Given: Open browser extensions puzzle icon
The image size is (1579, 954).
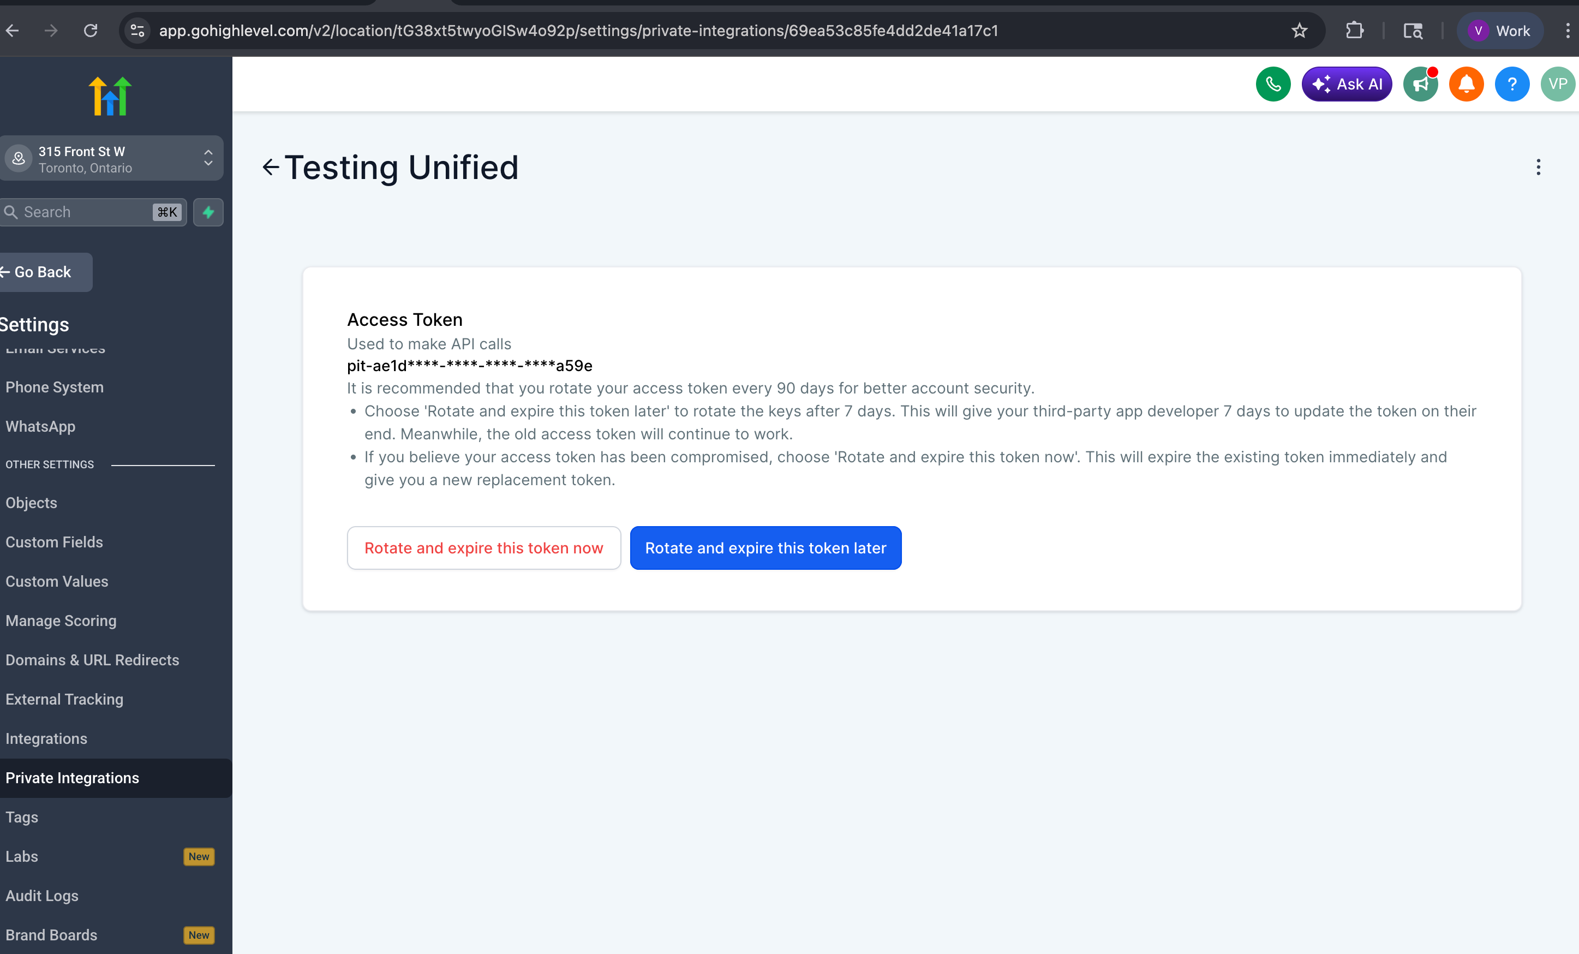Looking at the screenshot, I should (x=1354, y=31).
